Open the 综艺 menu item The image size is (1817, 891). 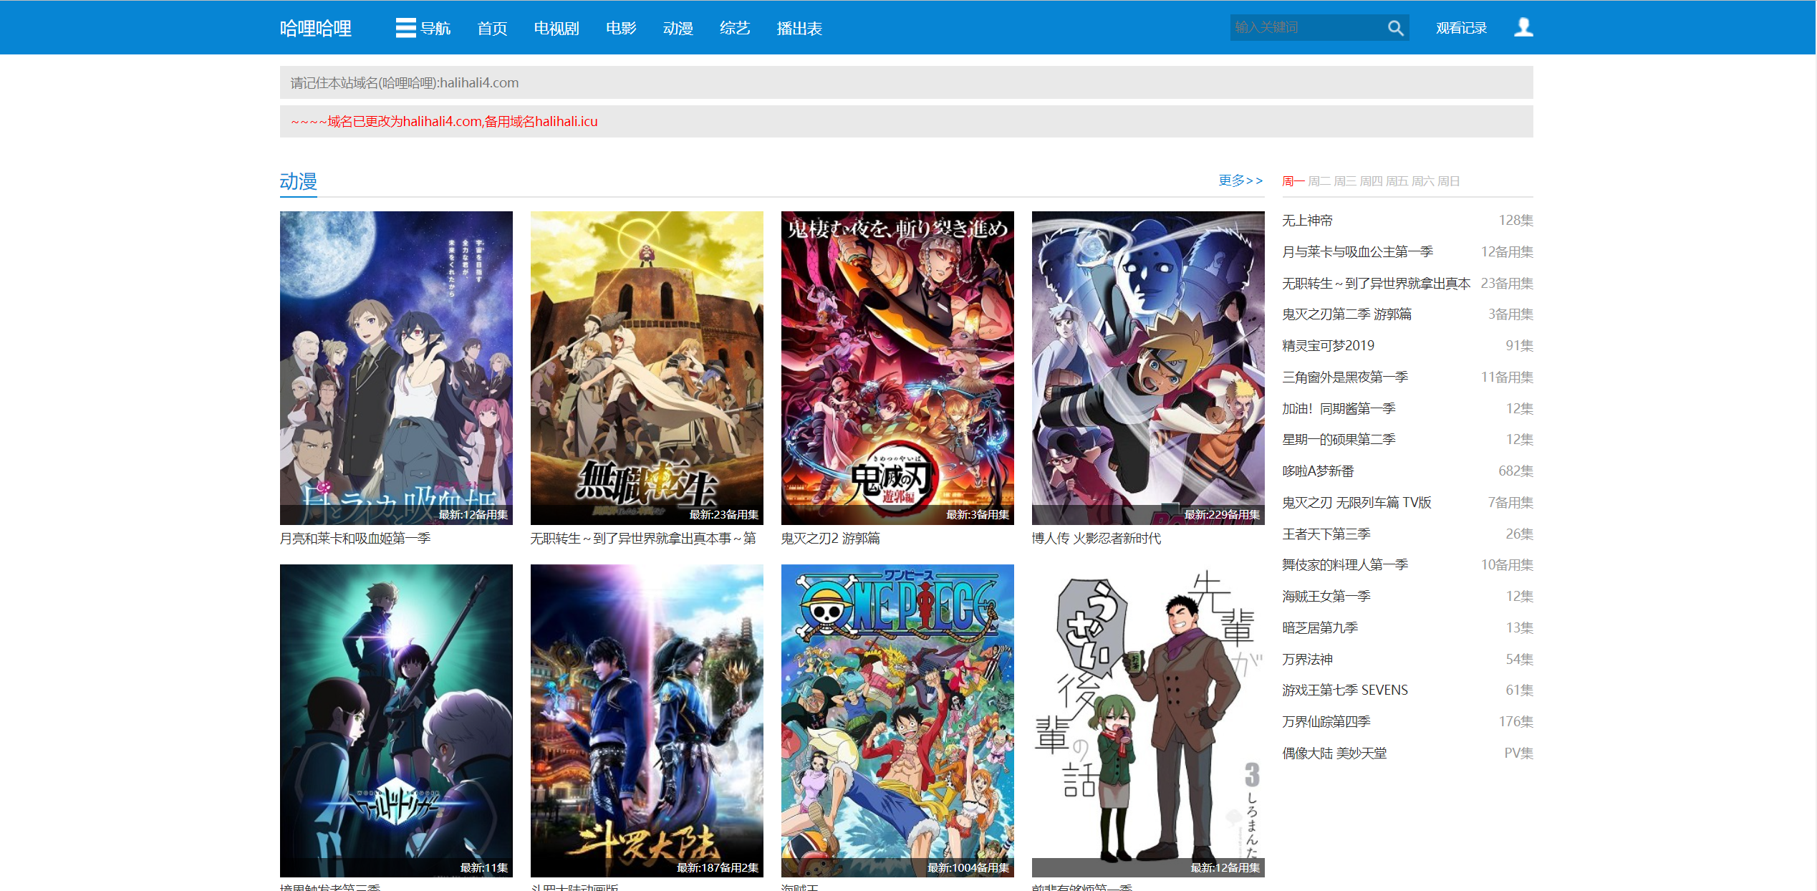[x=735, y=29]
